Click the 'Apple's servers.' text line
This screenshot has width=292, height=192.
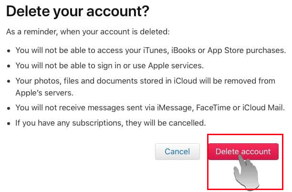(44, 93)
